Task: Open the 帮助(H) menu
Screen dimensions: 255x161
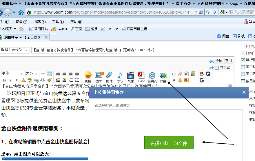Action: click(x=76, y=22)
